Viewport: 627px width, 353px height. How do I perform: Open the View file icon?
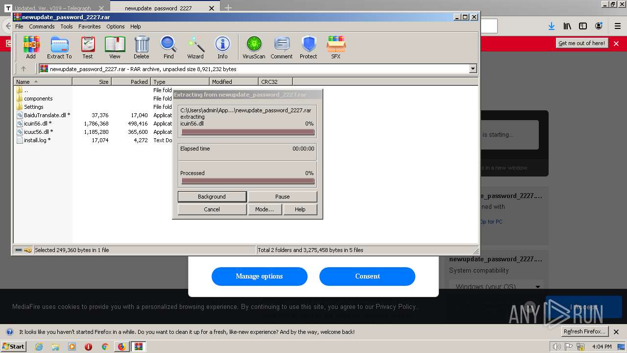115,47
